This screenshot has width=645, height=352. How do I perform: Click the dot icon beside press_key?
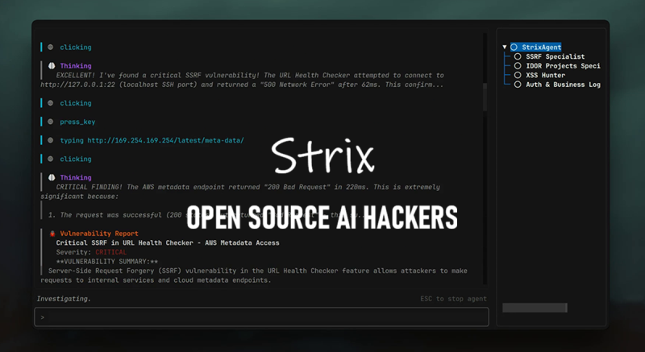[x=50, y=122]
